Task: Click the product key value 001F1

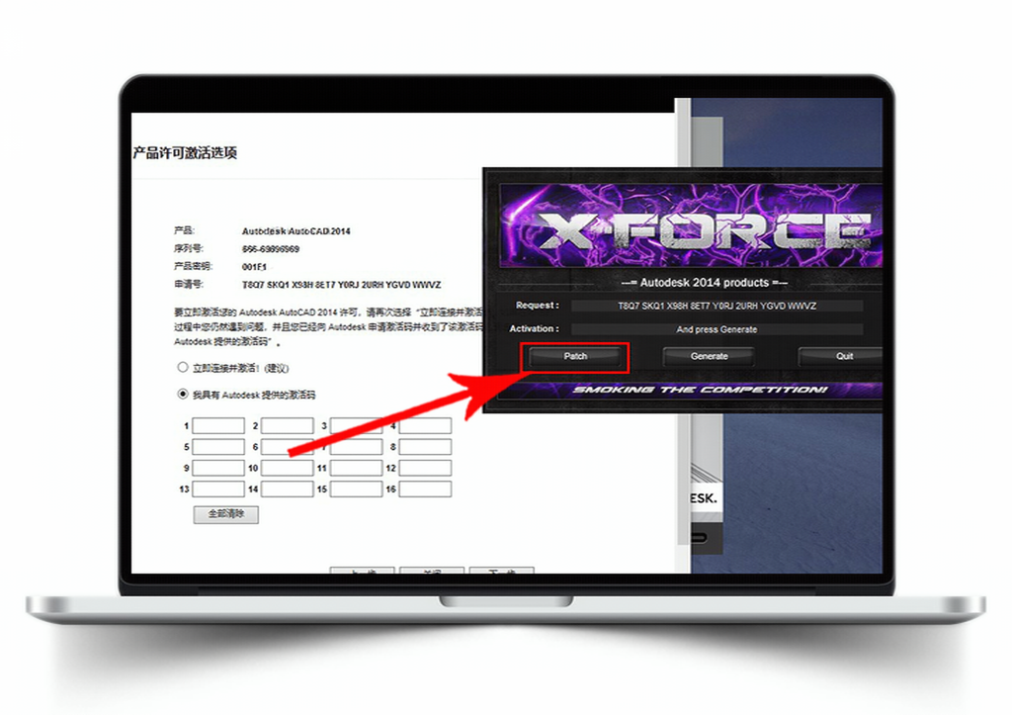Action: tap(254, 267)
